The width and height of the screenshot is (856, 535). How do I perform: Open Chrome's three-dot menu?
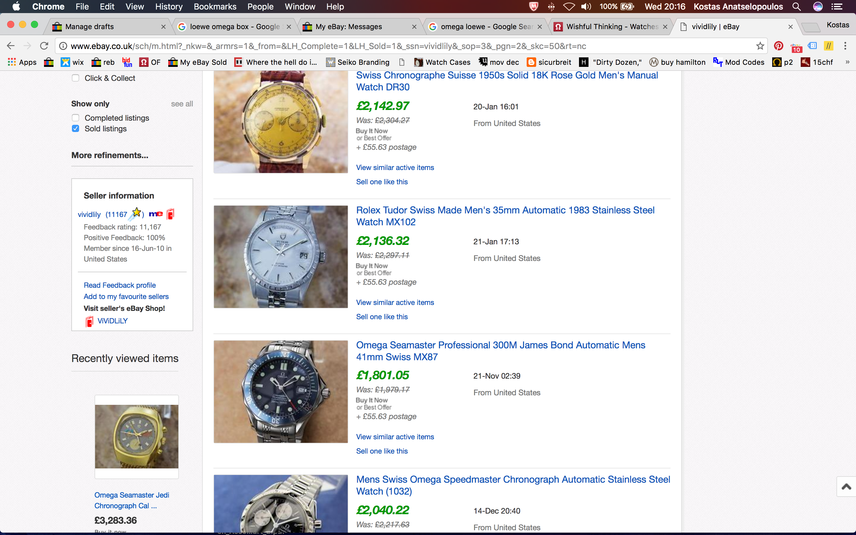pyautogui.click(x=845, y=46)
